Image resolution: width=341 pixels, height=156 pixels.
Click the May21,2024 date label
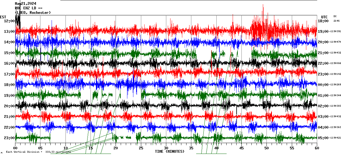coord(26,4)
